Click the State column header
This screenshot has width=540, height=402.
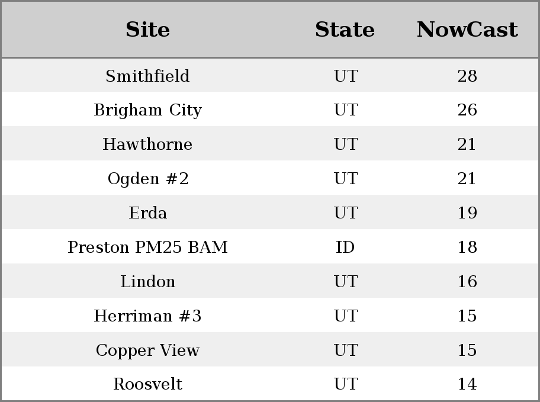coord(345,30)
